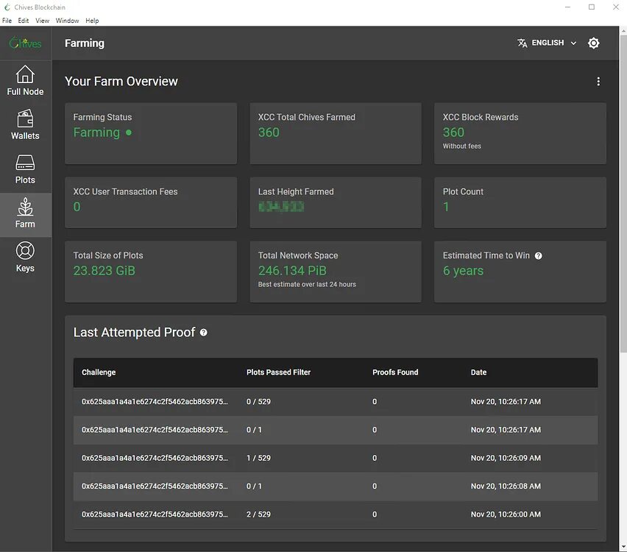
Task: Open the Window menu
Action: tap(67, 21)
